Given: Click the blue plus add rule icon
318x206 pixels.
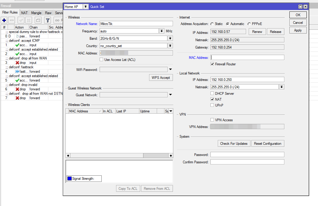Looking at the screenshot, I should pos(4,20).
